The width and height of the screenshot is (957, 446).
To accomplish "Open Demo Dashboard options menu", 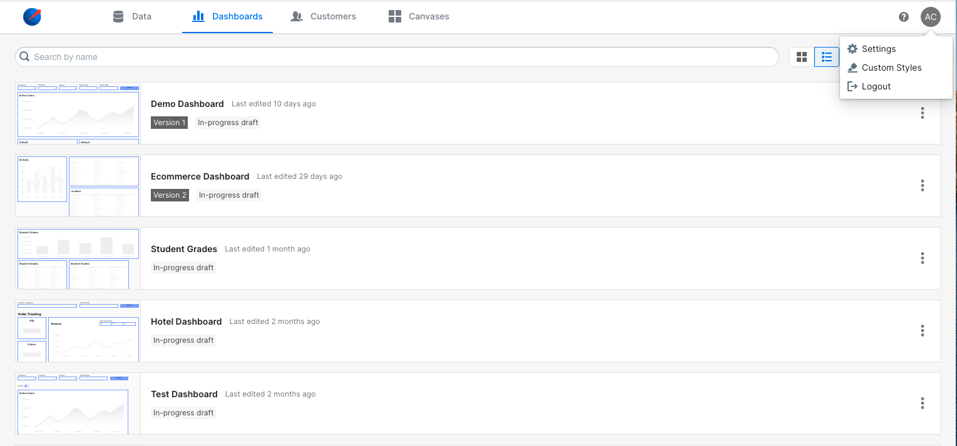I will pyautogui.click(x=922, y=113).
